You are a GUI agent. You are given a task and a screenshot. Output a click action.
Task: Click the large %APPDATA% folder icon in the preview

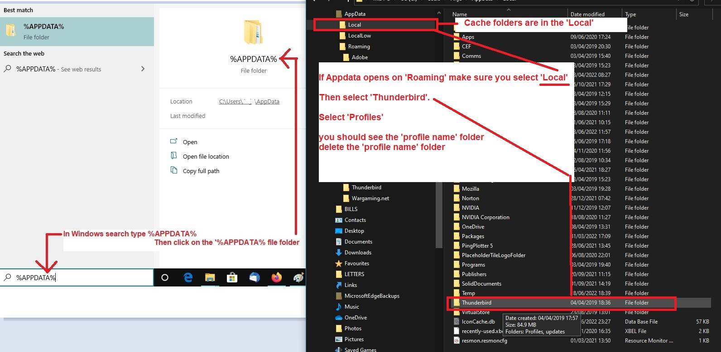click(x=253, y=33)
